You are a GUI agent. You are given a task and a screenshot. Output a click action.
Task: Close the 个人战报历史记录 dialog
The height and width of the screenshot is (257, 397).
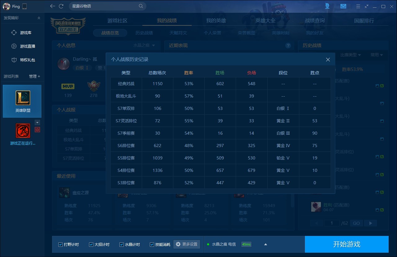328,59
